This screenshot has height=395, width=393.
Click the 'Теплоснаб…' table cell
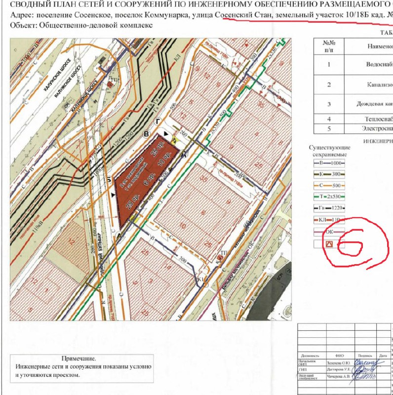pos(369,119)
